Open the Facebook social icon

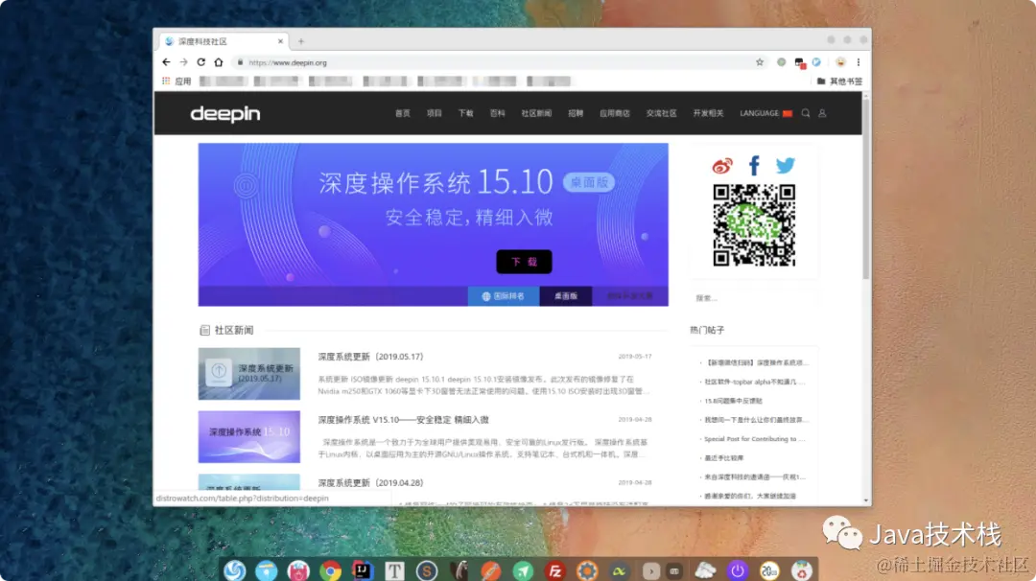(754, 165)
